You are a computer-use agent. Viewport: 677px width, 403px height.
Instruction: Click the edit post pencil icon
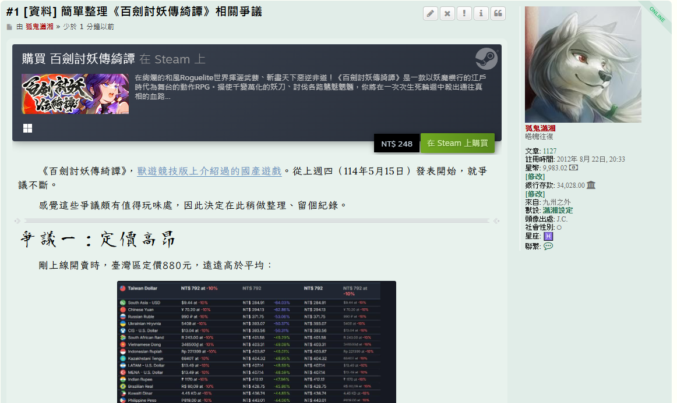[431, 14]
